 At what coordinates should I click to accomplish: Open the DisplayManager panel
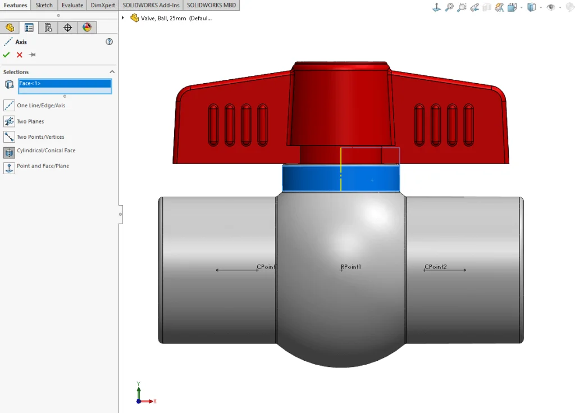coord(87,27)
